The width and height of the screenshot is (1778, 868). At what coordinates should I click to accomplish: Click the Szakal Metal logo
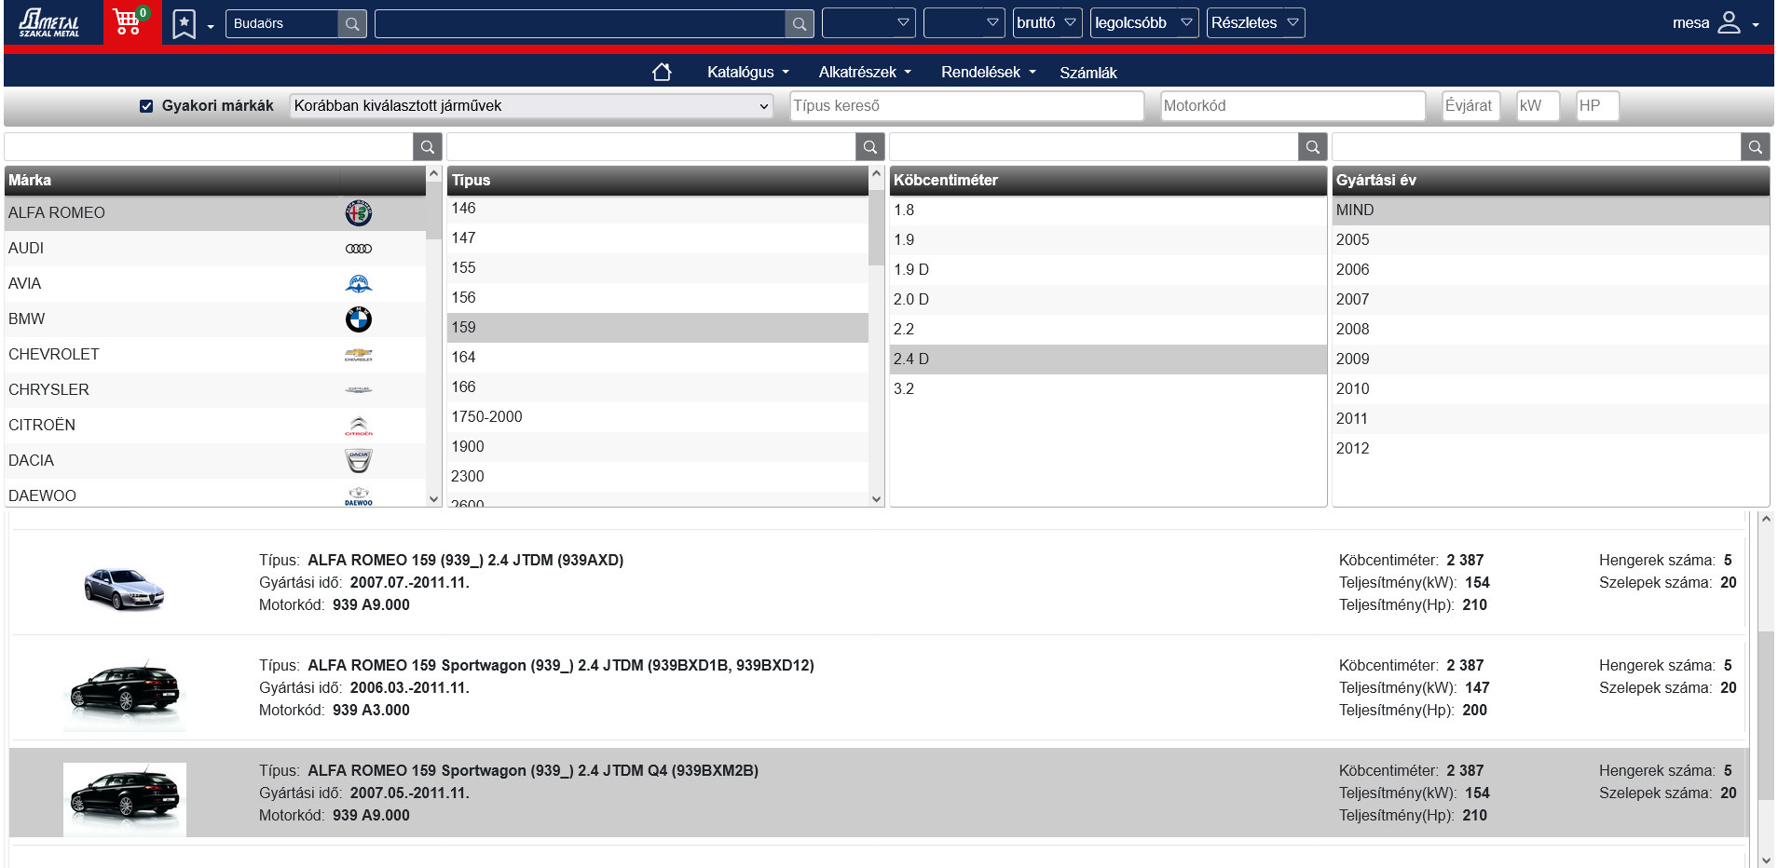pos(50,22)
